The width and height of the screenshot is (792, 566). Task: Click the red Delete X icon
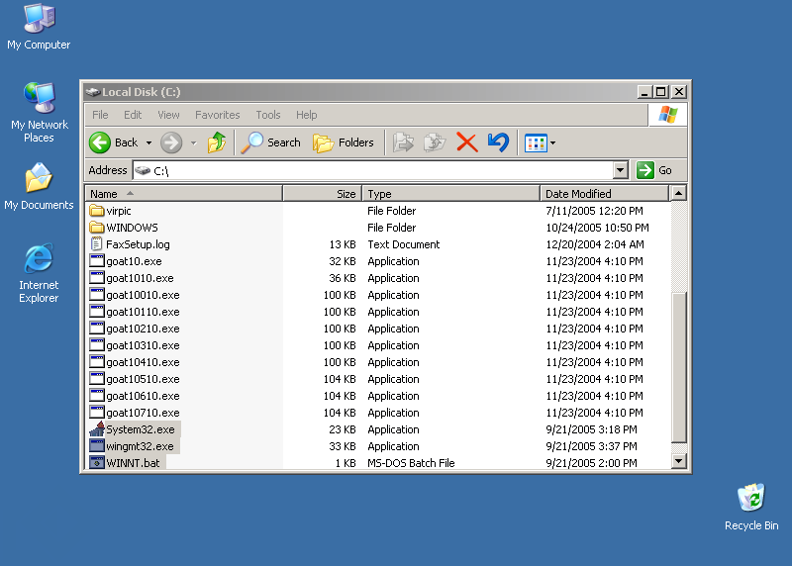point(466,142)
